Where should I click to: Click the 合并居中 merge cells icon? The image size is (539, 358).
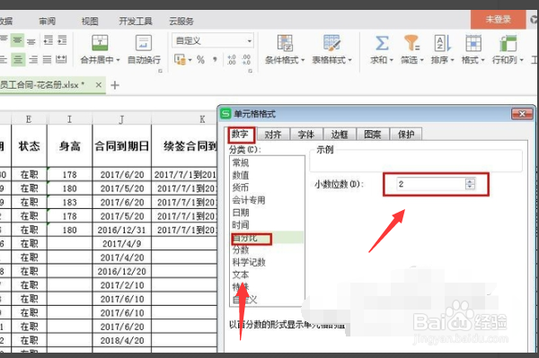click(100, 43)
